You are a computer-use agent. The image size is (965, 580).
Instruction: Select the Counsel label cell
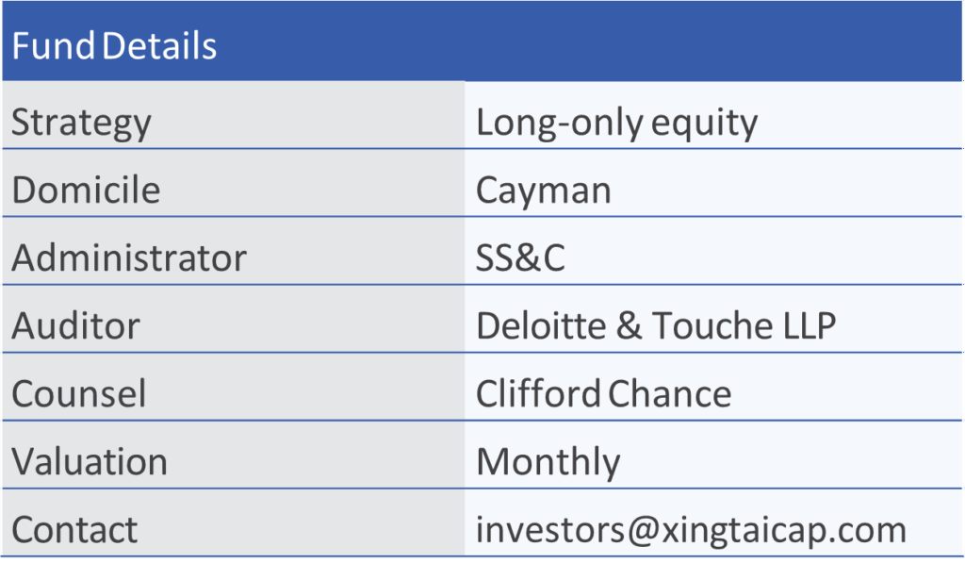(x=79, y=394)
